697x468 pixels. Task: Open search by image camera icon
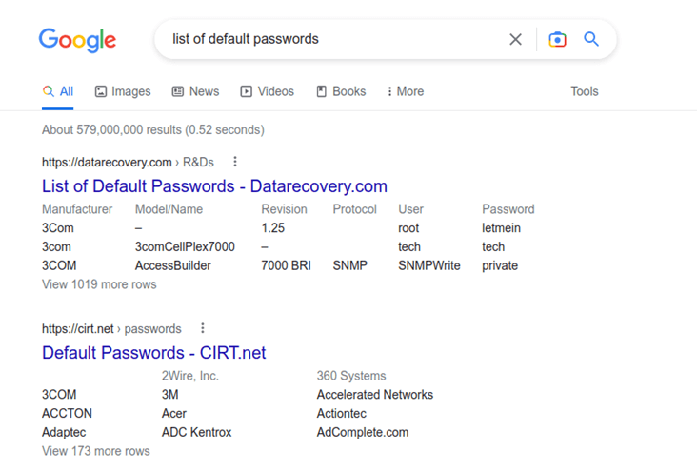(557, 40)
